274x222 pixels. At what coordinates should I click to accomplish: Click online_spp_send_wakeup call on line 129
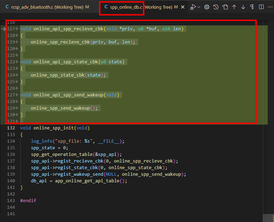click(61, 108)
